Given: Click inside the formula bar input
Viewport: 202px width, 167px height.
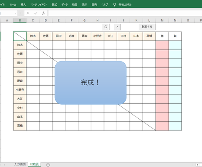Looking at the screenshot, I should click(x=125, y=13).
